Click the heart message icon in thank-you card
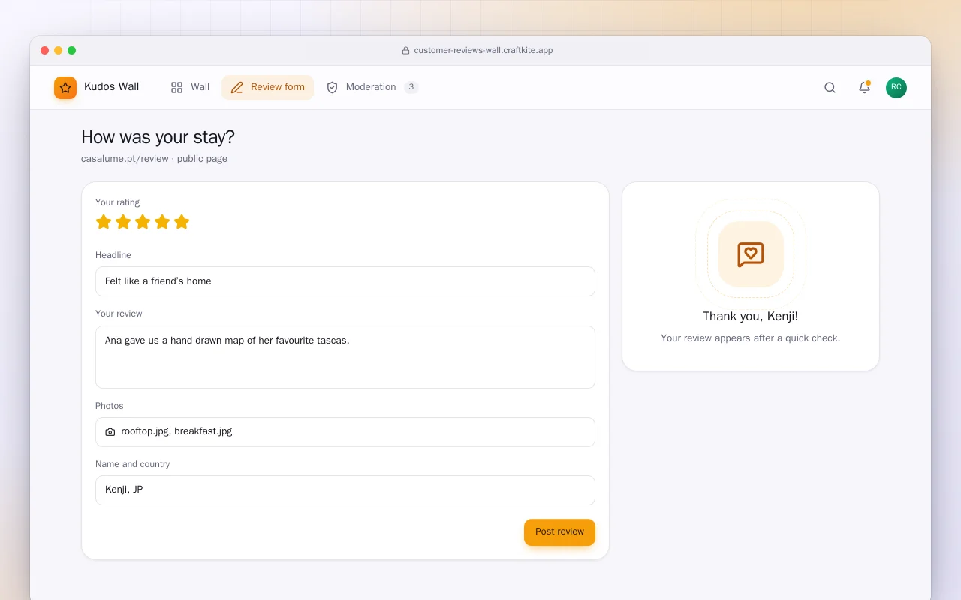The height and width of the screenshot is (600, 961). pyautogui.click(x=751, y=254)
